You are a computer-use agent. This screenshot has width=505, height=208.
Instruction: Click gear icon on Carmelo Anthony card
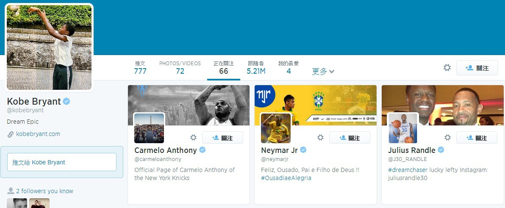coord(193,138)
